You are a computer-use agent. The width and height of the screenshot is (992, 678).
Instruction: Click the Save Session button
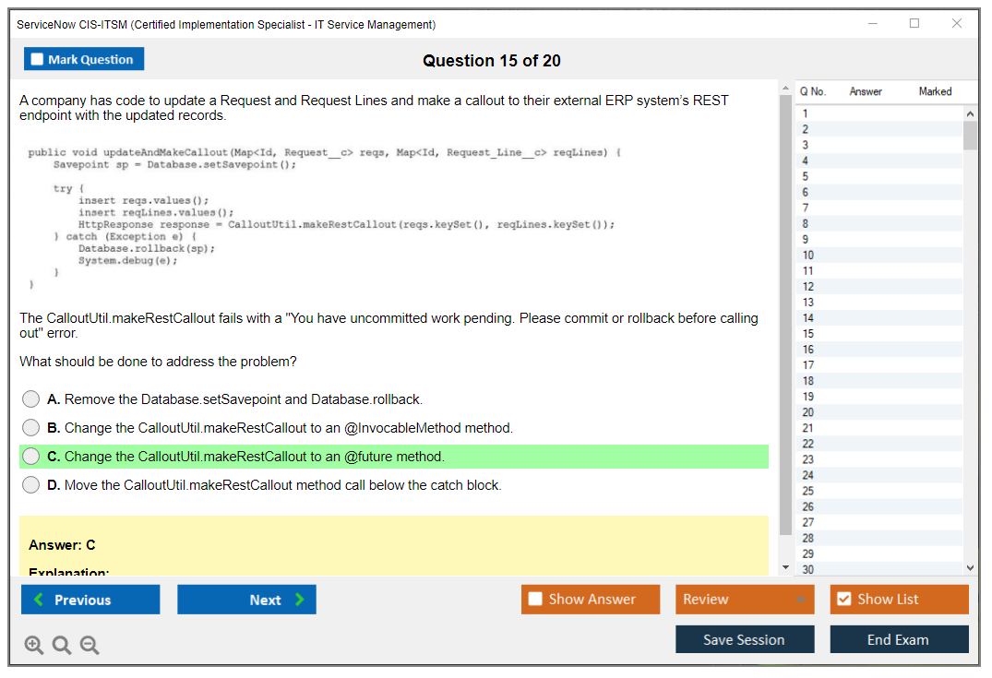point(744,639)
